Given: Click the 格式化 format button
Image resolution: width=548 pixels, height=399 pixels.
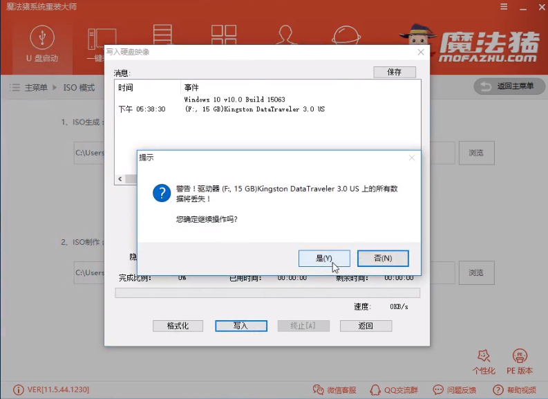Looking at the screenshot, I should pyautogui.click(x=178, y=326).
